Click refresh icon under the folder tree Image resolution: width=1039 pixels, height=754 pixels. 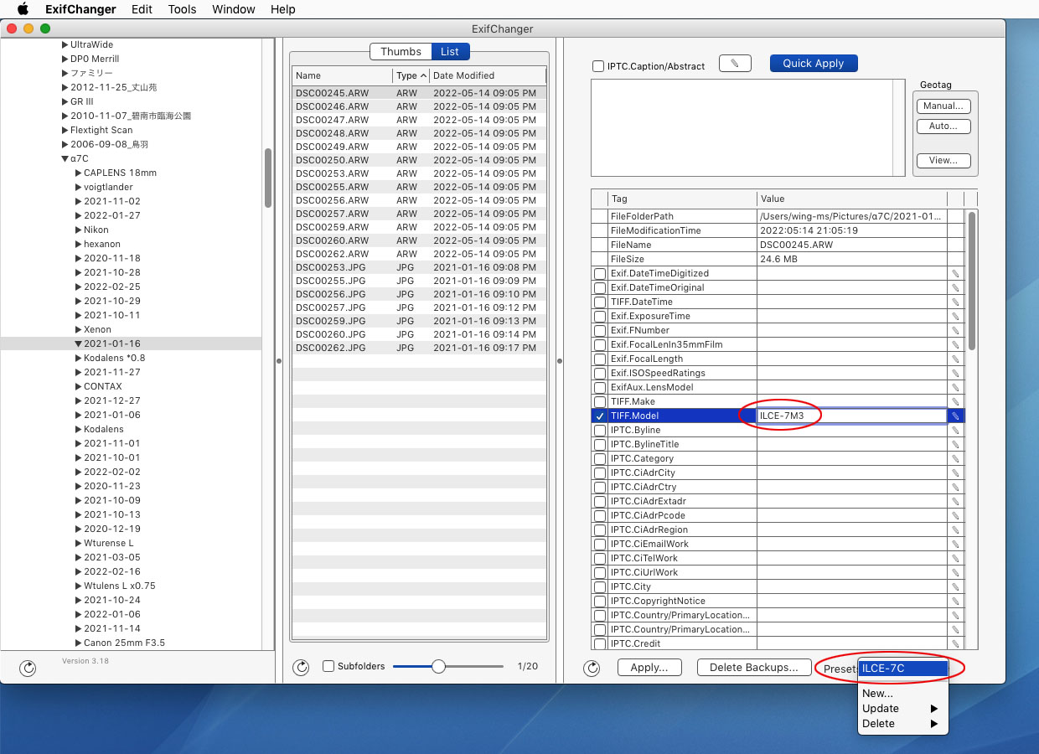coord(28,668)
